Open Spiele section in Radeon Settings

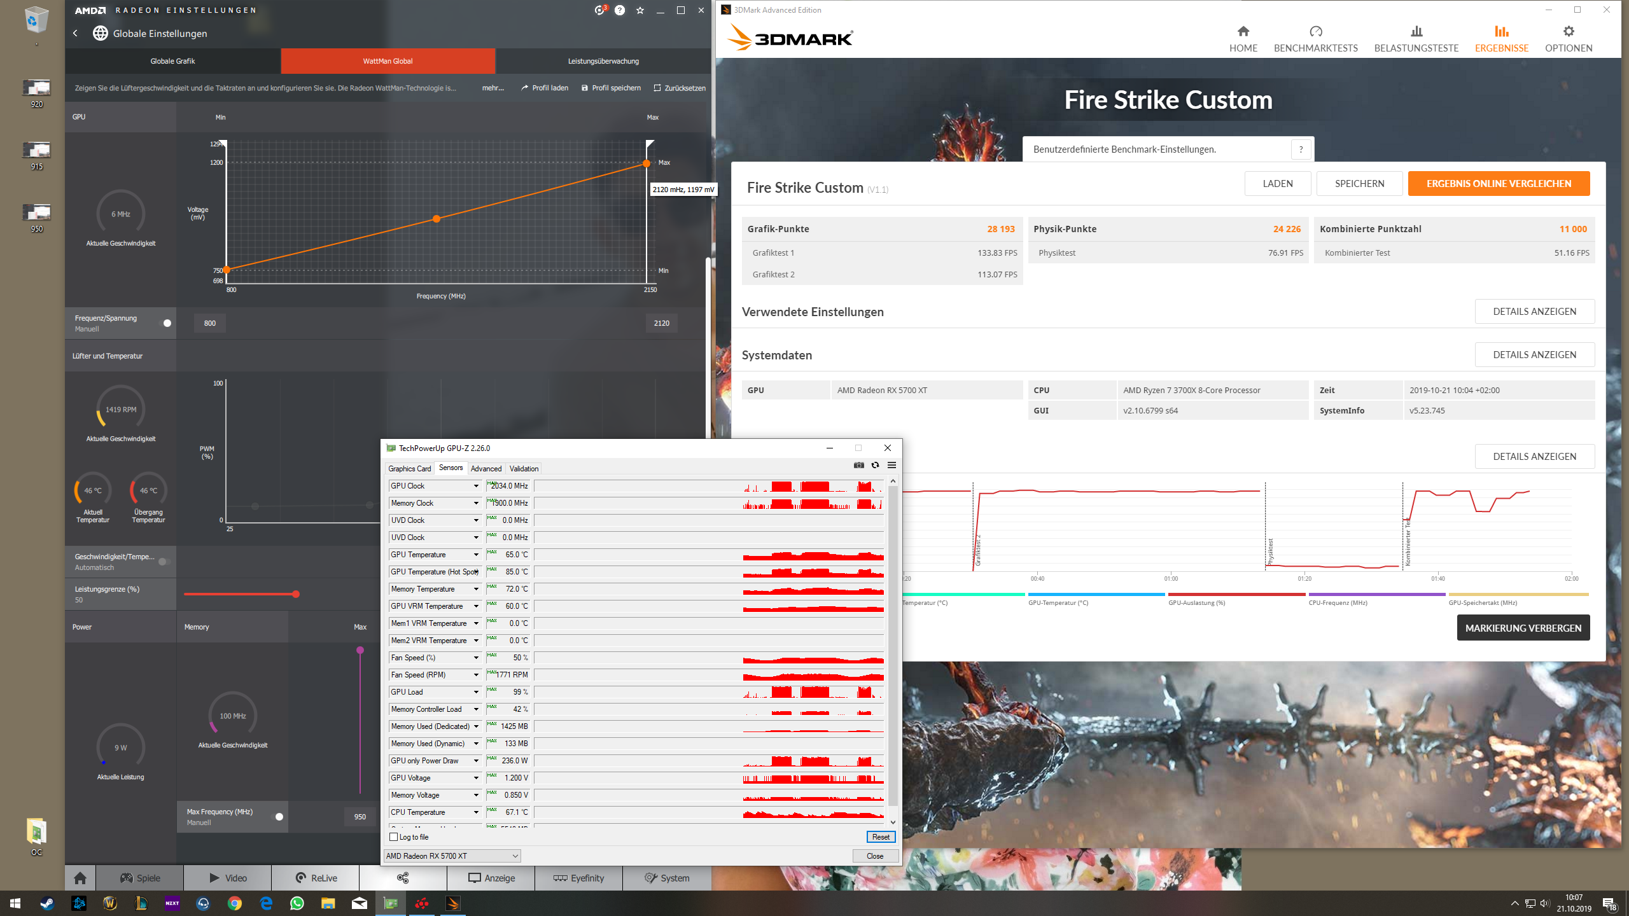(x=140, y=878)
